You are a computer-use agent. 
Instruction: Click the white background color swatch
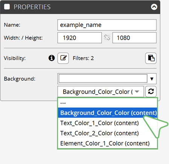coord(103,79)
